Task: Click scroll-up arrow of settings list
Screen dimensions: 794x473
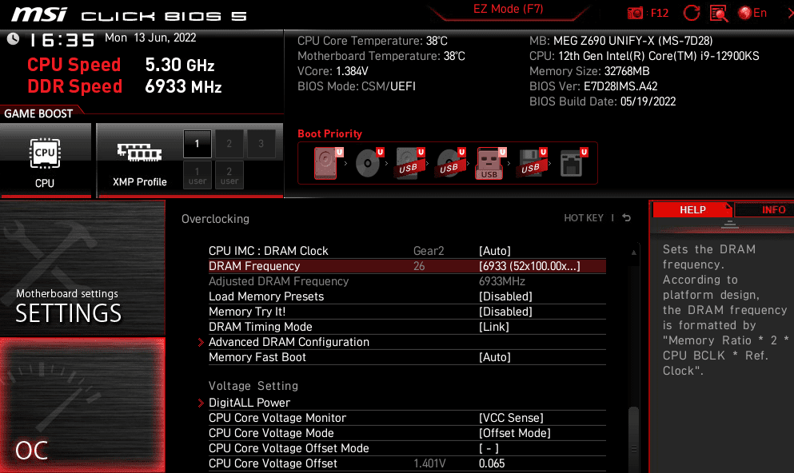Action: click(x=633, y=252)
